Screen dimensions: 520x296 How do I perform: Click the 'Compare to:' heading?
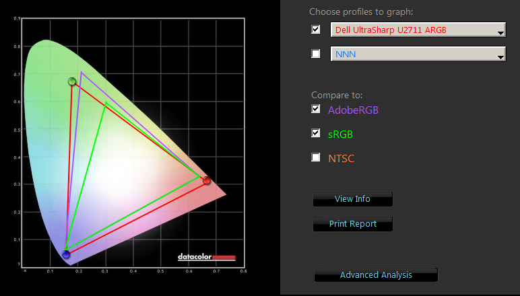click(337, 96)
